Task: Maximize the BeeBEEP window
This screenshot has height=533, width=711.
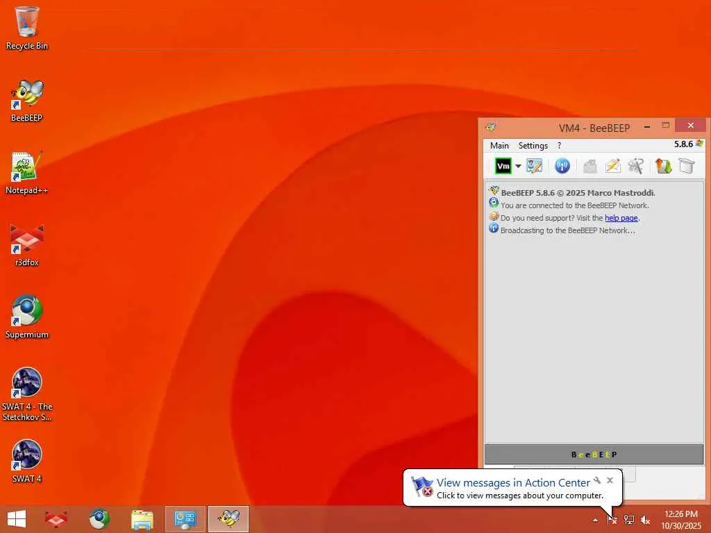Action: click(665, 126)
